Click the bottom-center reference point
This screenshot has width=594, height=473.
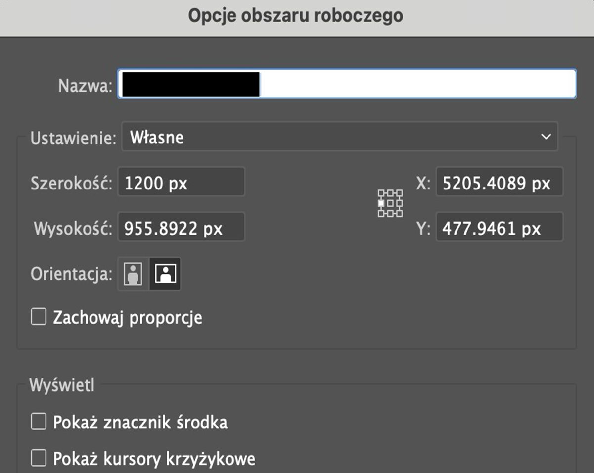(390, 213)
